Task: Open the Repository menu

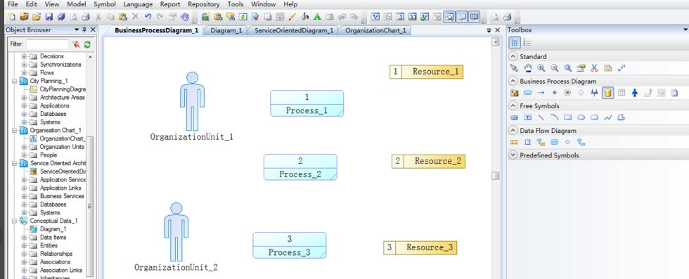Action: (203, 4)
